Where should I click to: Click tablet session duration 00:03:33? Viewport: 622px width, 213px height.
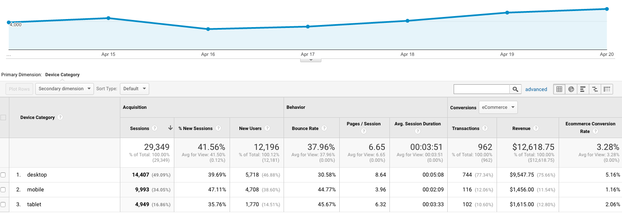point(433,205)
